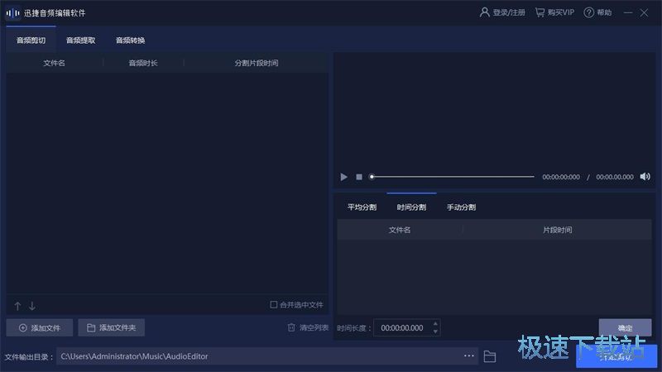Switch to the 音频提取 tab
The image size is (662, 372).
[x=80, y=40]
